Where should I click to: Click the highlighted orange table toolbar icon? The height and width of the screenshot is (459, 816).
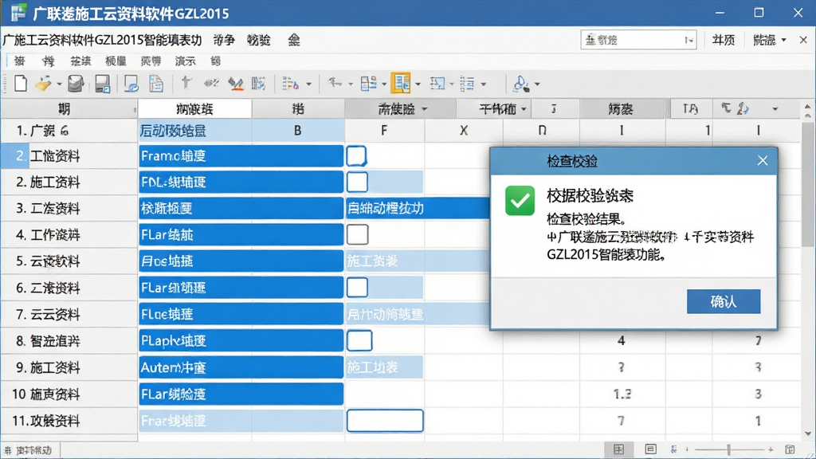coord(401,83)
